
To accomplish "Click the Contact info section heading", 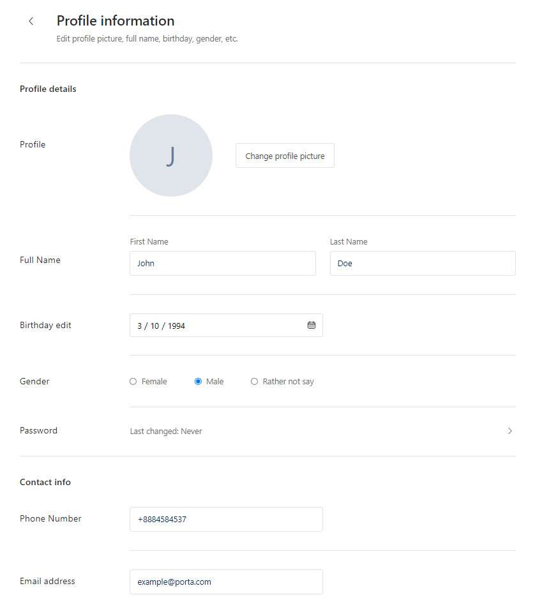I will (x=45, y=482).
